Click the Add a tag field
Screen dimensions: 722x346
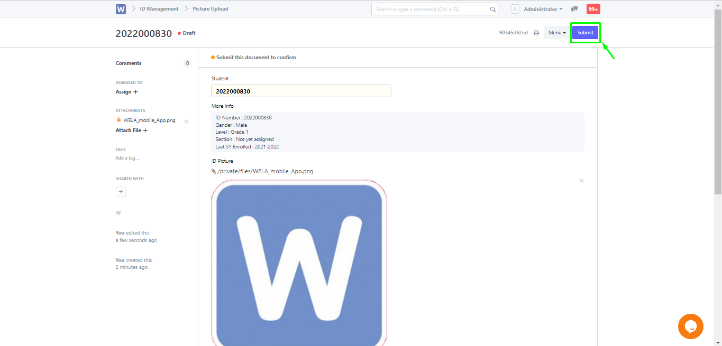(x=127, y=158)
